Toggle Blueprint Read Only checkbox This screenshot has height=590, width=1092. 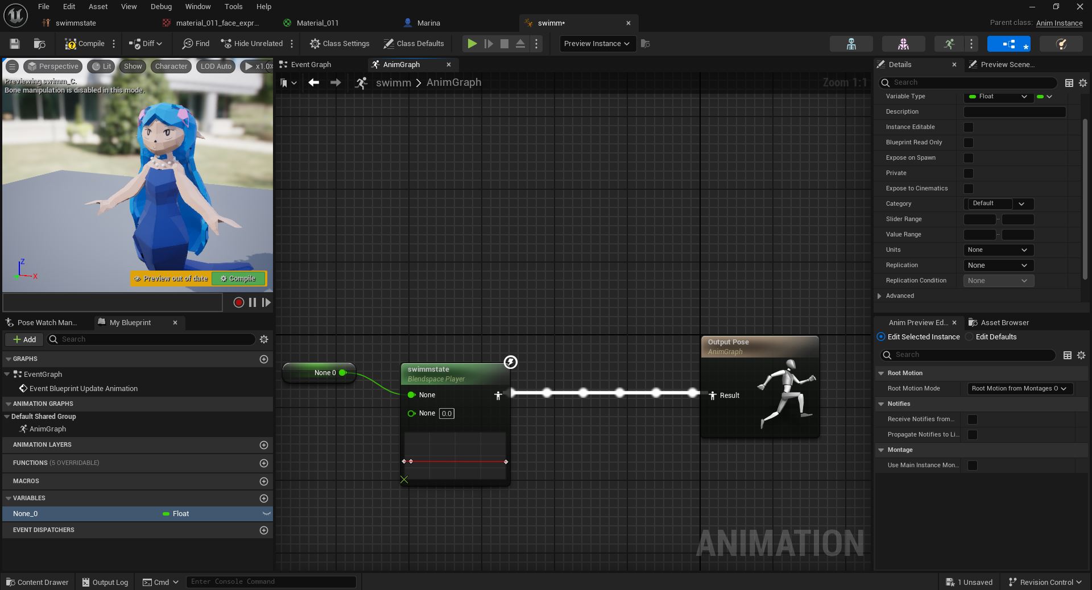pyautogui.click(x=969, y=143)
